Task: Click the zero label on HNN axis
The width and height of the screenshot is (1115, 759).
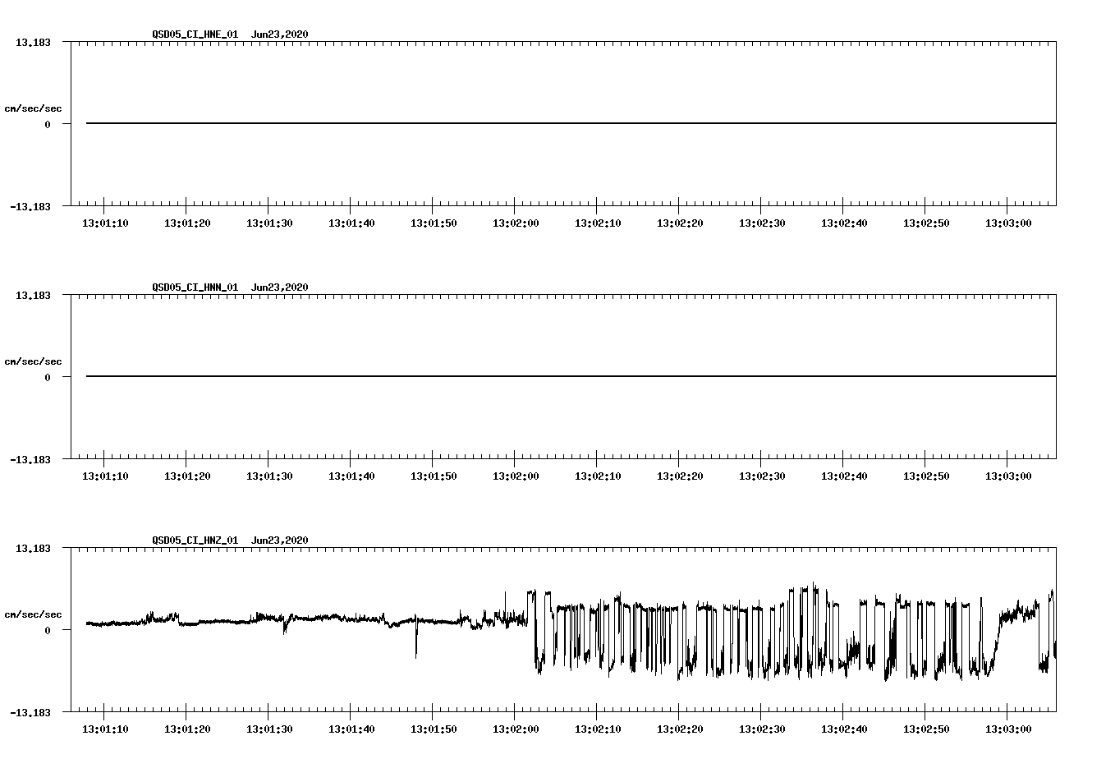Action: 48,377
